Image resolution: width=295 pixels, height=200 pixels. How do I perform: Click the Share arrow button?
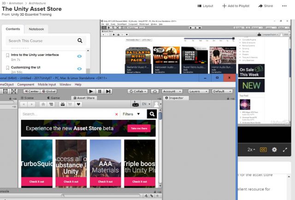pyautogui.click(x=265, y=6)
